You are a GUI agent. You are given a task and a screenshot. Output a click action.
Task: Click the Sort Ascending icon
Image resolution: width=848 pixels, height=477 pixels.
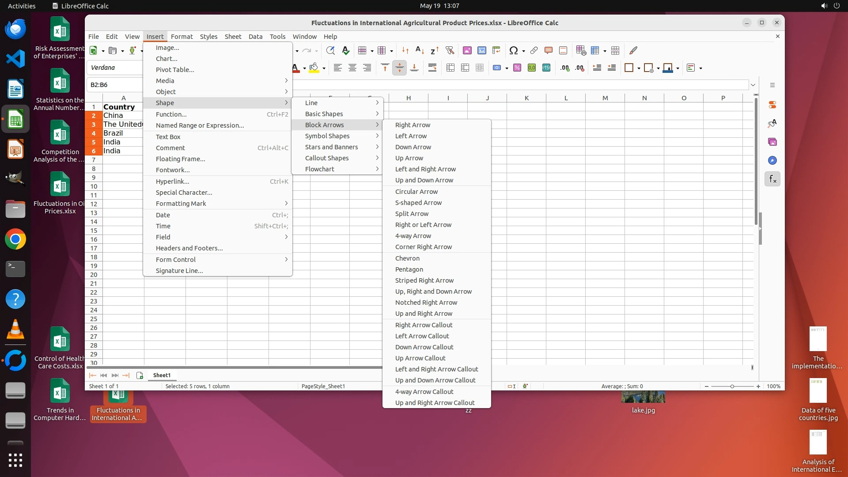pyautogui.click(x=420, y=50)
